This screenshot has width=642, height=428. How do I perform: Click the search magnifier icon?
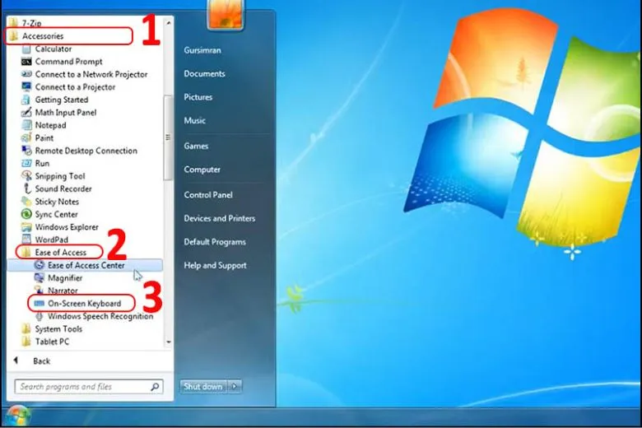[156, 386]
